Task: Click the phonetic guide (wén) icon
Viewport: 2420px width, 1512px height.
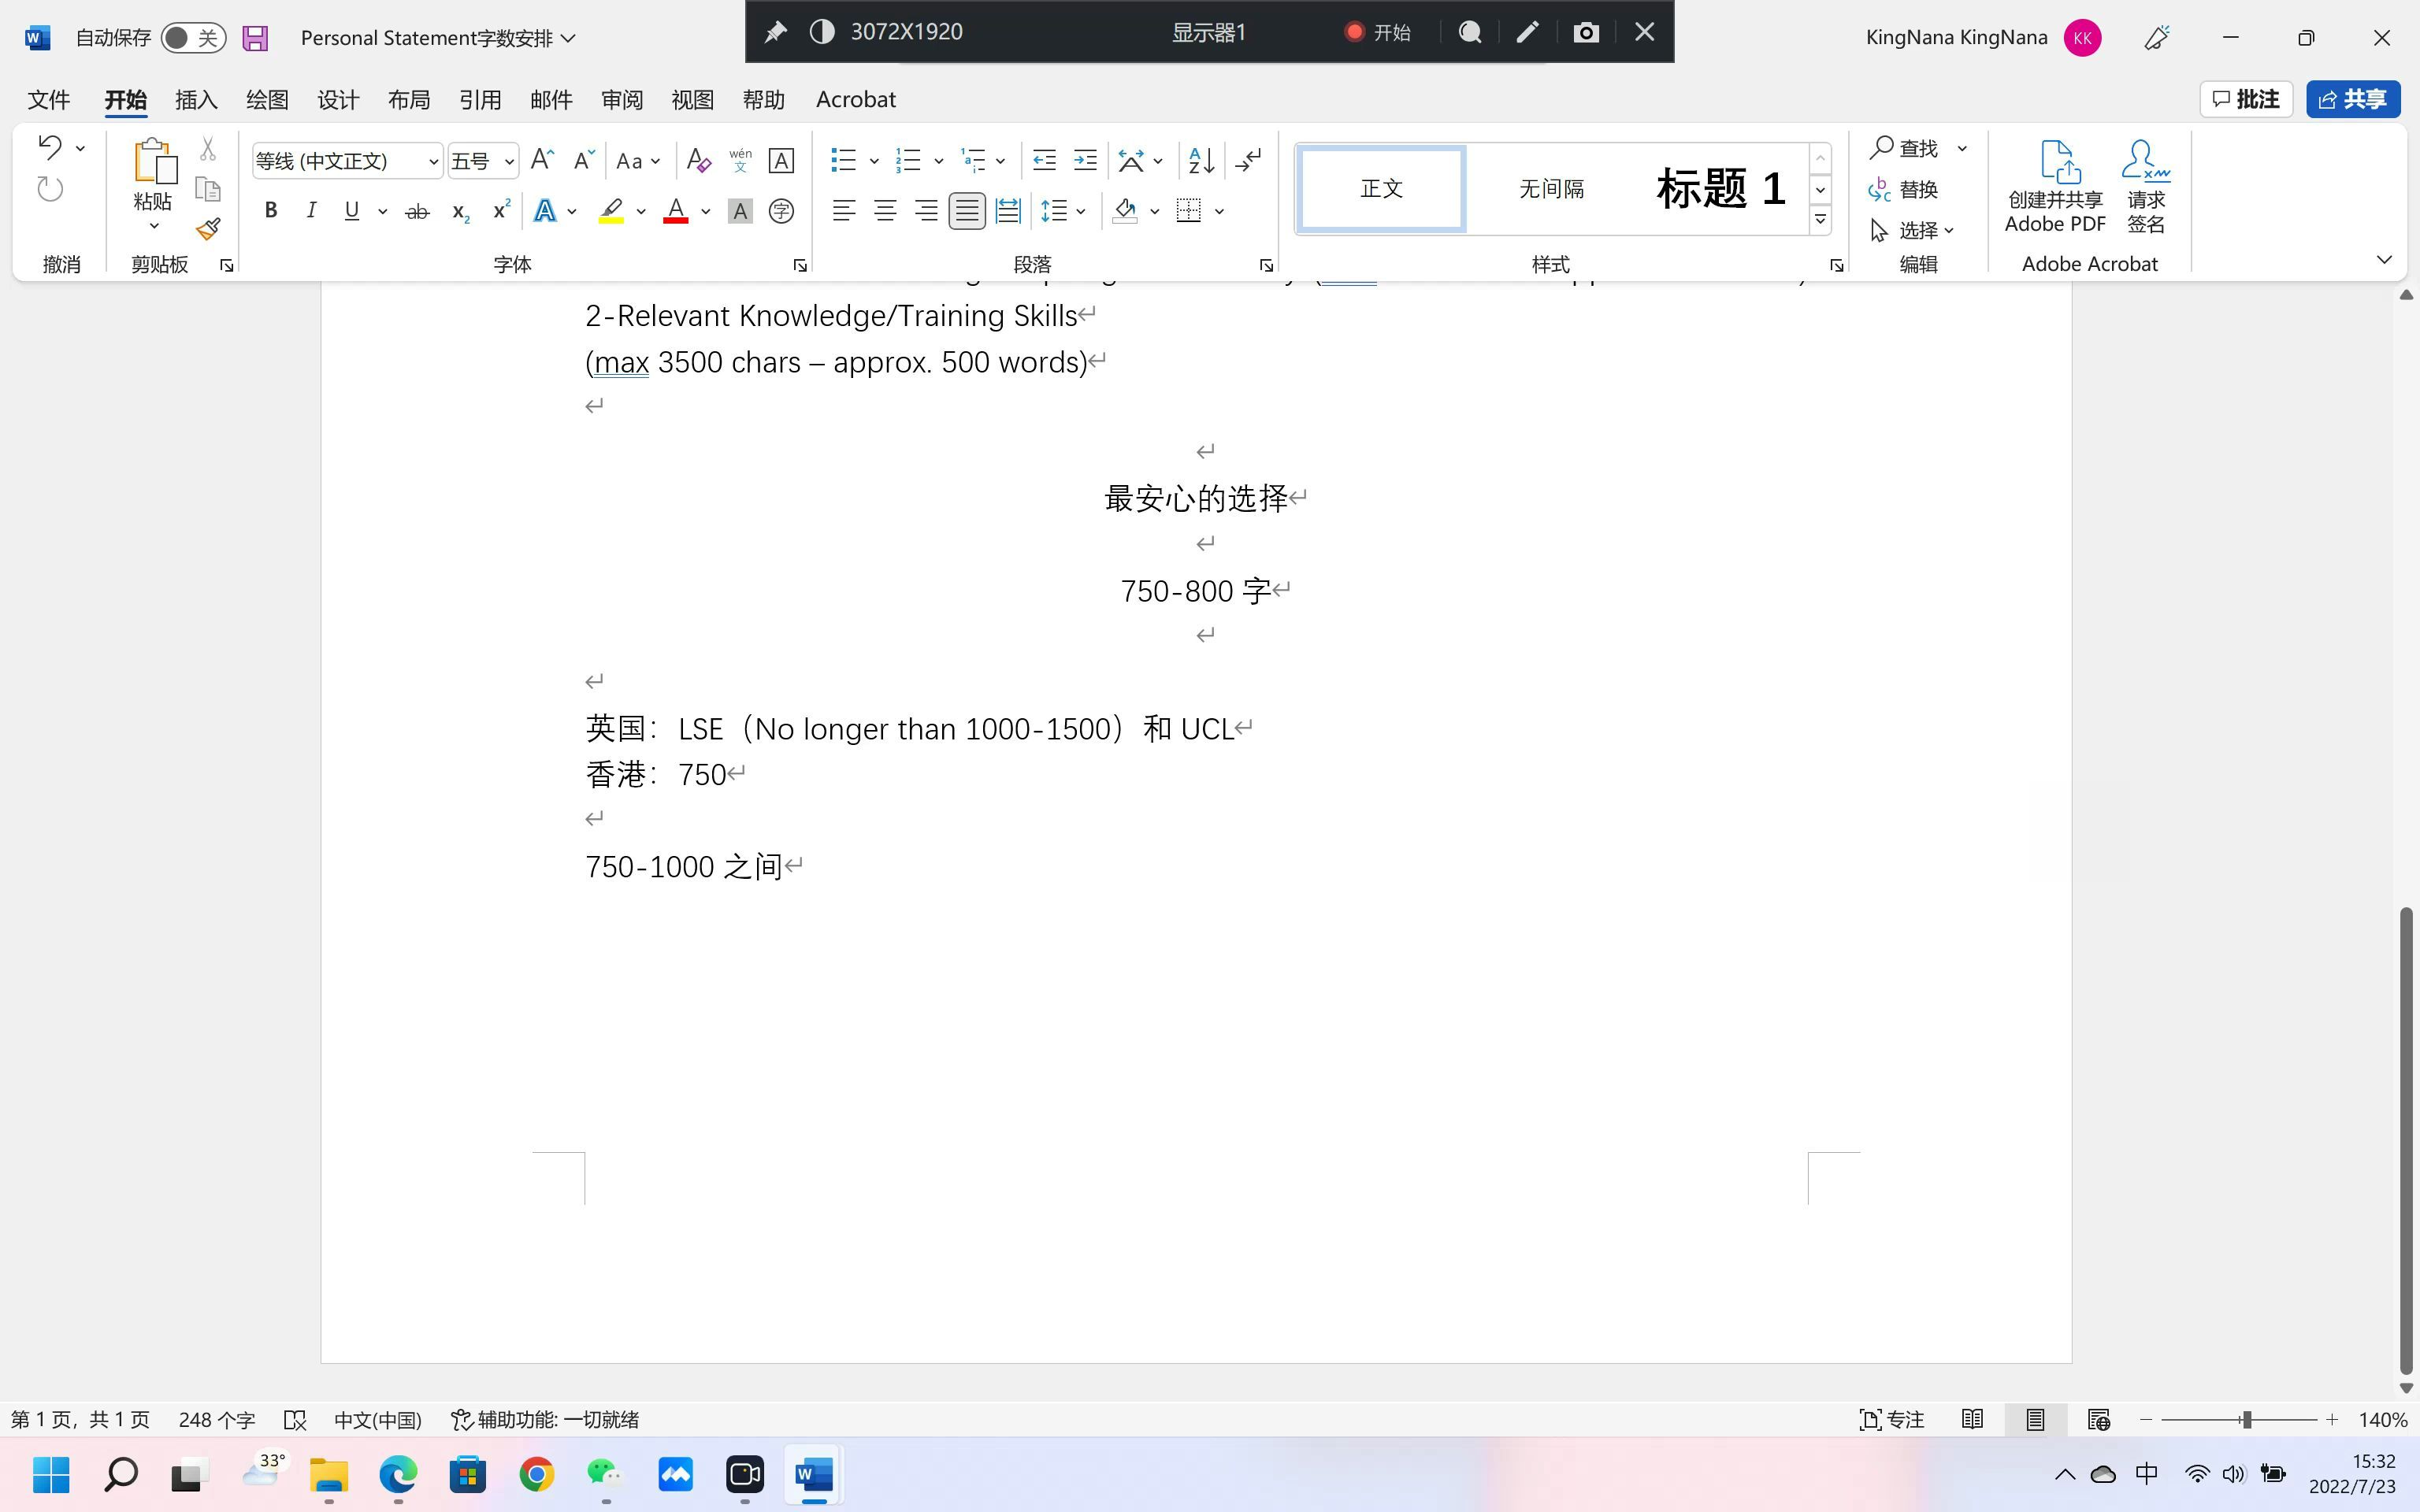Action: 740,160
